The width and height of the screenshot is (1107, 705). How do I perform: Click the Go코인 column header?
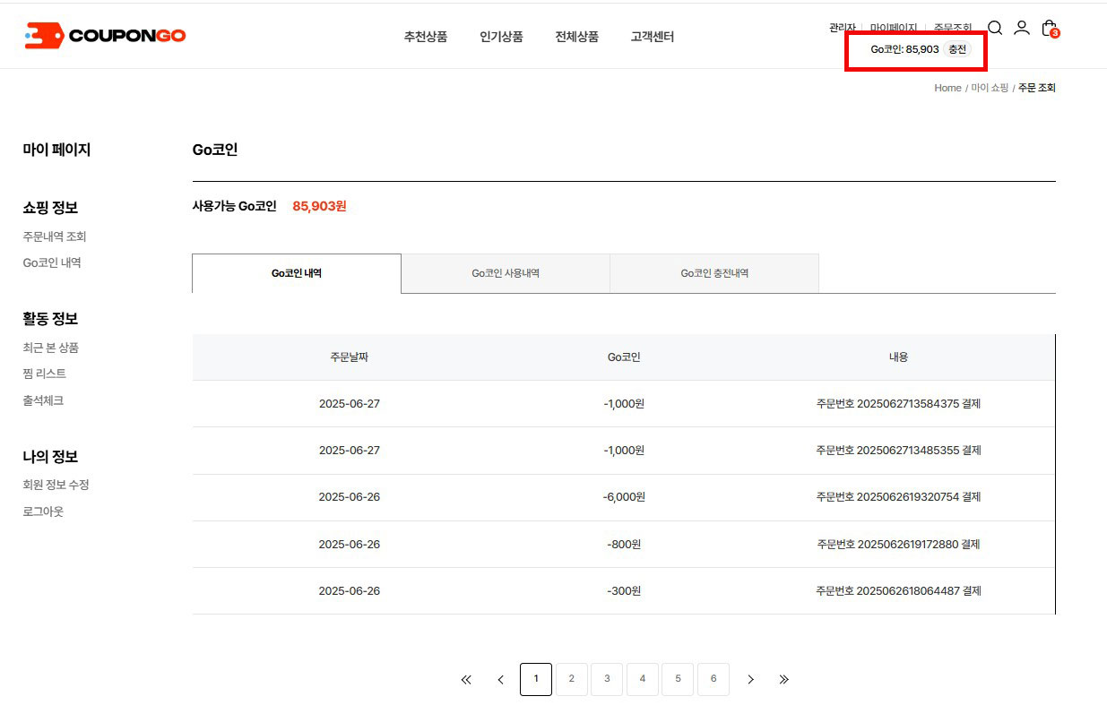(x=624, y=357)
